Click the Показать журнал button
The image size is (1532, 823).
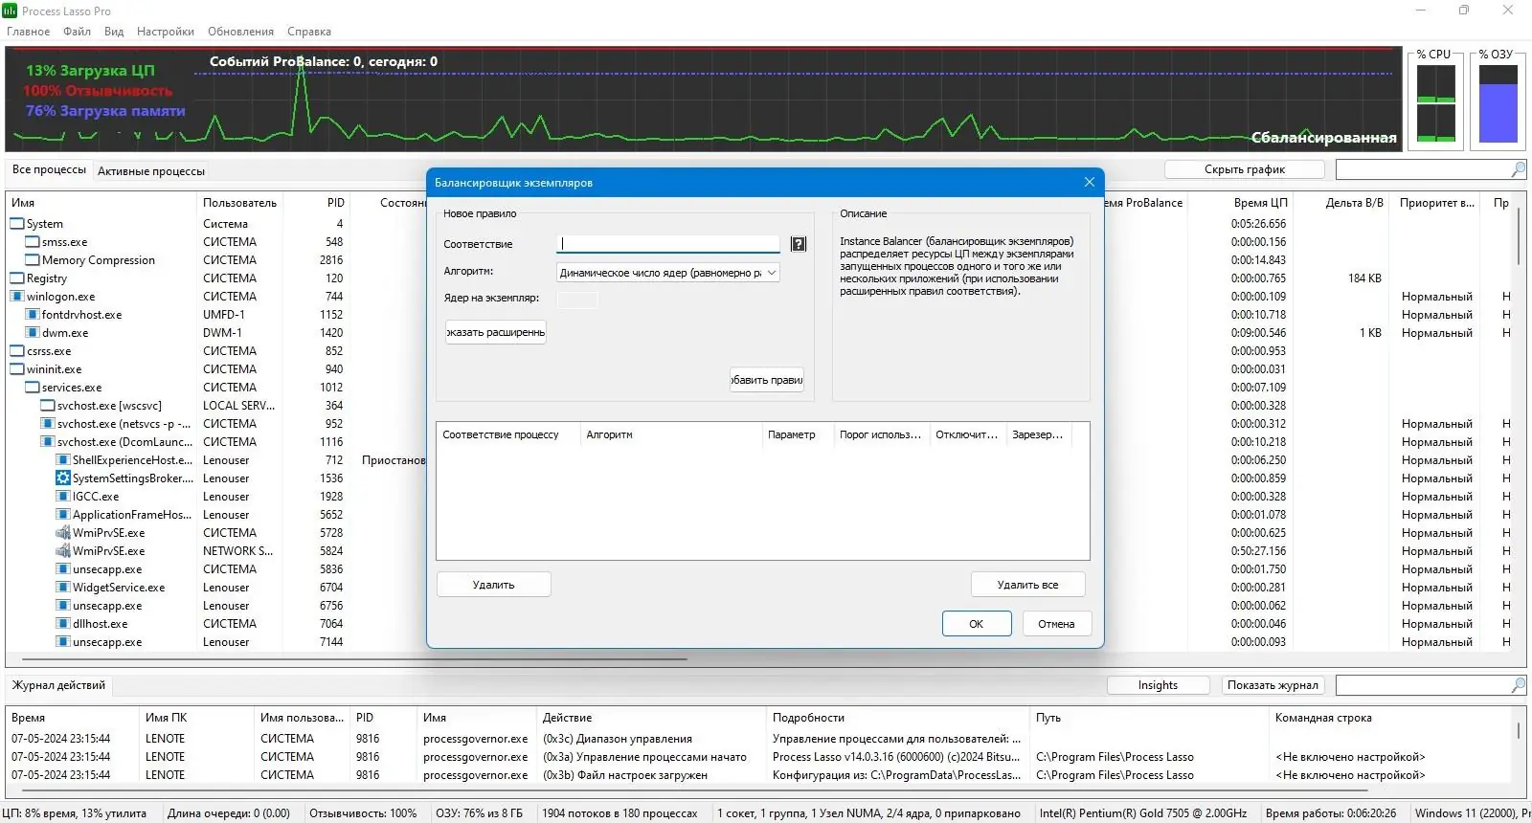(1273, 685)
